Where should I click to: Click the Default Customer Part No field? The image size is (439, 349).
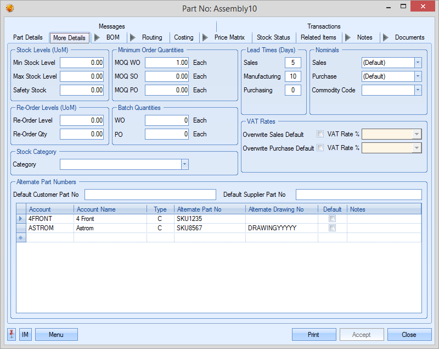pyautogui.click(x=150, y=195)
